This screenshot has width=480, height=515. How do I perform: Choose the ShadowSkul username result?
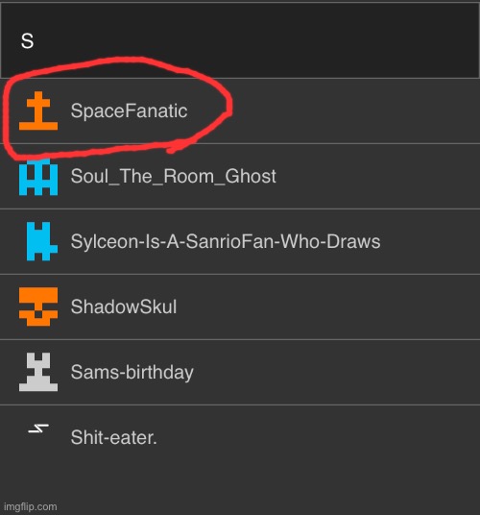tap(124, 307)
